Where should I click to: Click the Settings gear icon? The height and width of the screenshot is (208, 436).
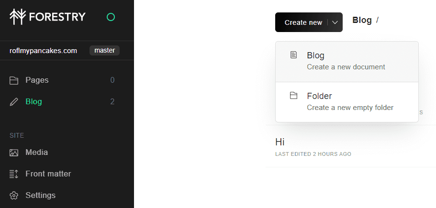point(14,196)
